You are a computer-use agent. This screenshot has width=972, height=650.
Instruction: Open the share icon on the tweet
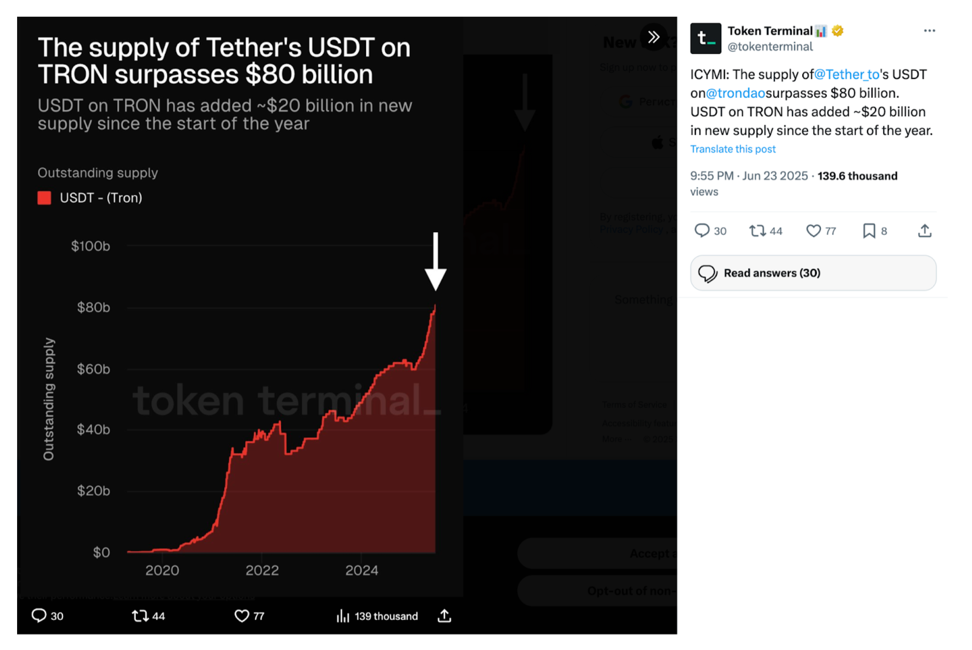(x=924, y=230)
